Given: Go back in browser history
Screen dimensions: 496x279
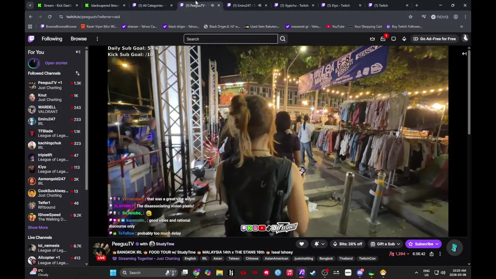Looking at the screenshot, I should 31,17.
